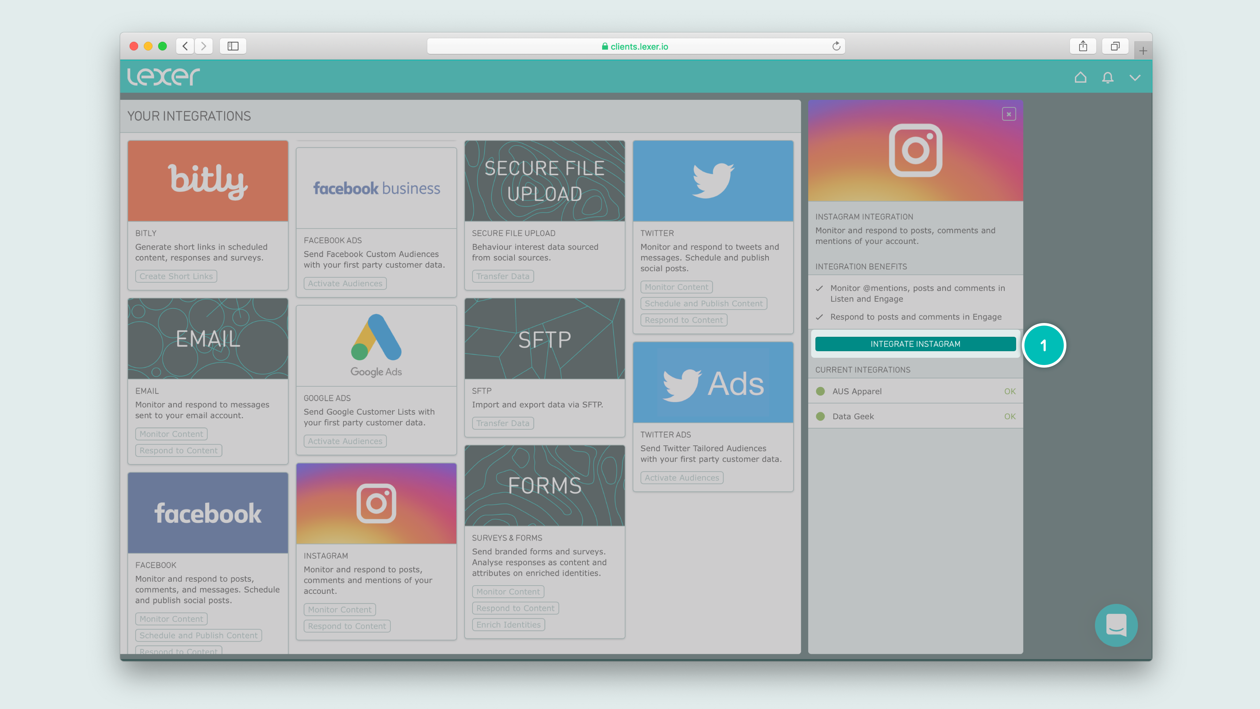Expand the account chevron menu in header
The height and width of the screenshot is (709, 1260).
pos(1135,77)
